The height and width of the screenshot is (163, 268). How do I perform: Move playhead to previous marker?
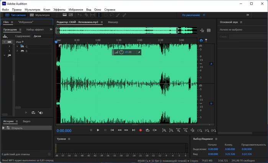click(112, 130)
